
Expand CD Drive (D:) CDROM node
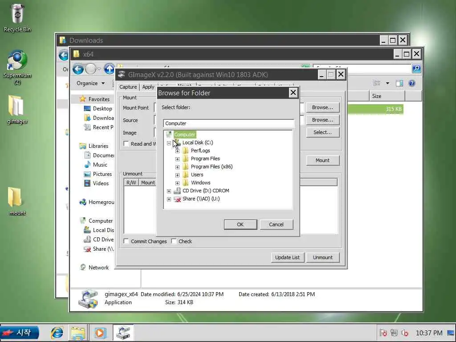tap(169, 191)
